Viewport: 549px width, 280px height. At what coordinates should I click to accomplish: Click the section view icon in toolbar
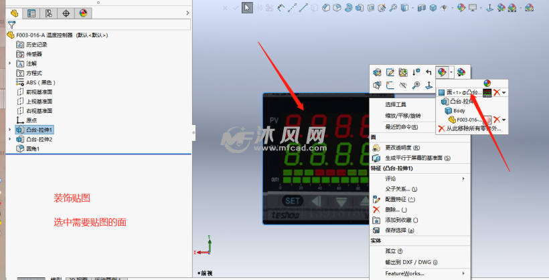click(422, 7)
